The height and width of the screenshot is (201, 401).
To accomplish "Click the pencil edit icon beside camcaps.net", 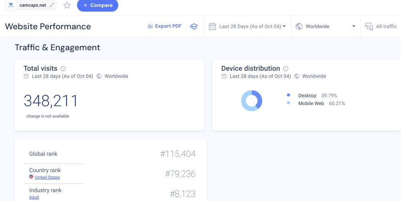I will (x=52, y=5).
